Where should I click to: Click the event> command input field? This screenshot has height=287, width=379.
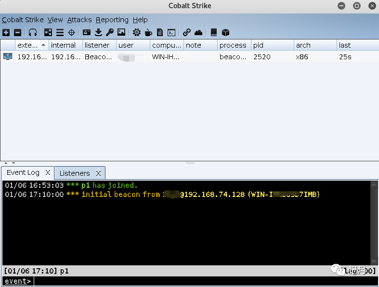click(206, 281)
